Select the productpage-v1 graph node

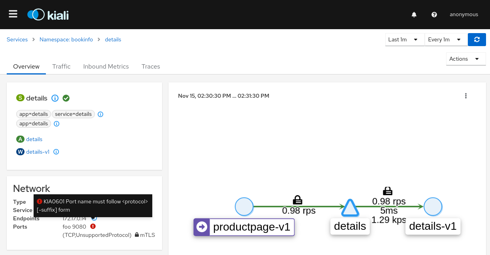pos(244,207)
